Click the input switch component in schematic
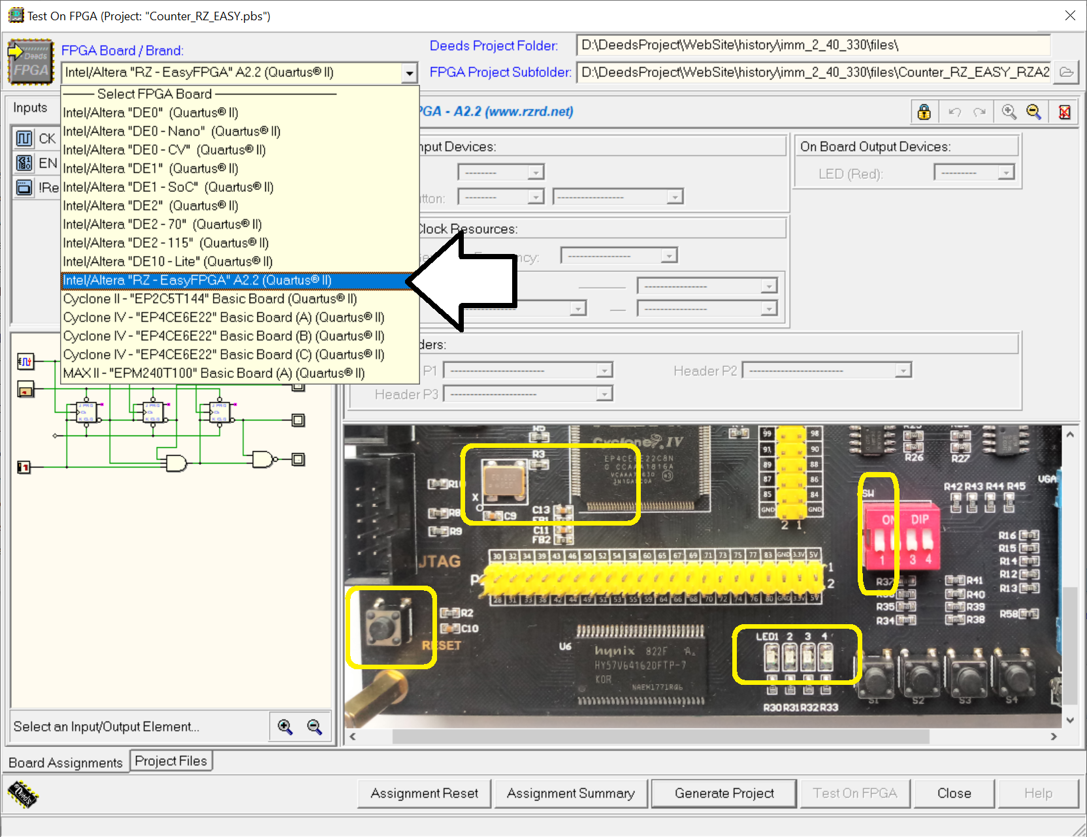Image resolution: width=1087 pixels, height=837 pixels. [25, 390]
